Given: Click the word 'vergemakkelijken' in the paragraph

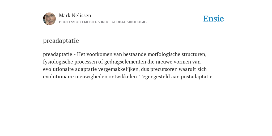Looking at the screenshot, I should click(x=118, y=69).
